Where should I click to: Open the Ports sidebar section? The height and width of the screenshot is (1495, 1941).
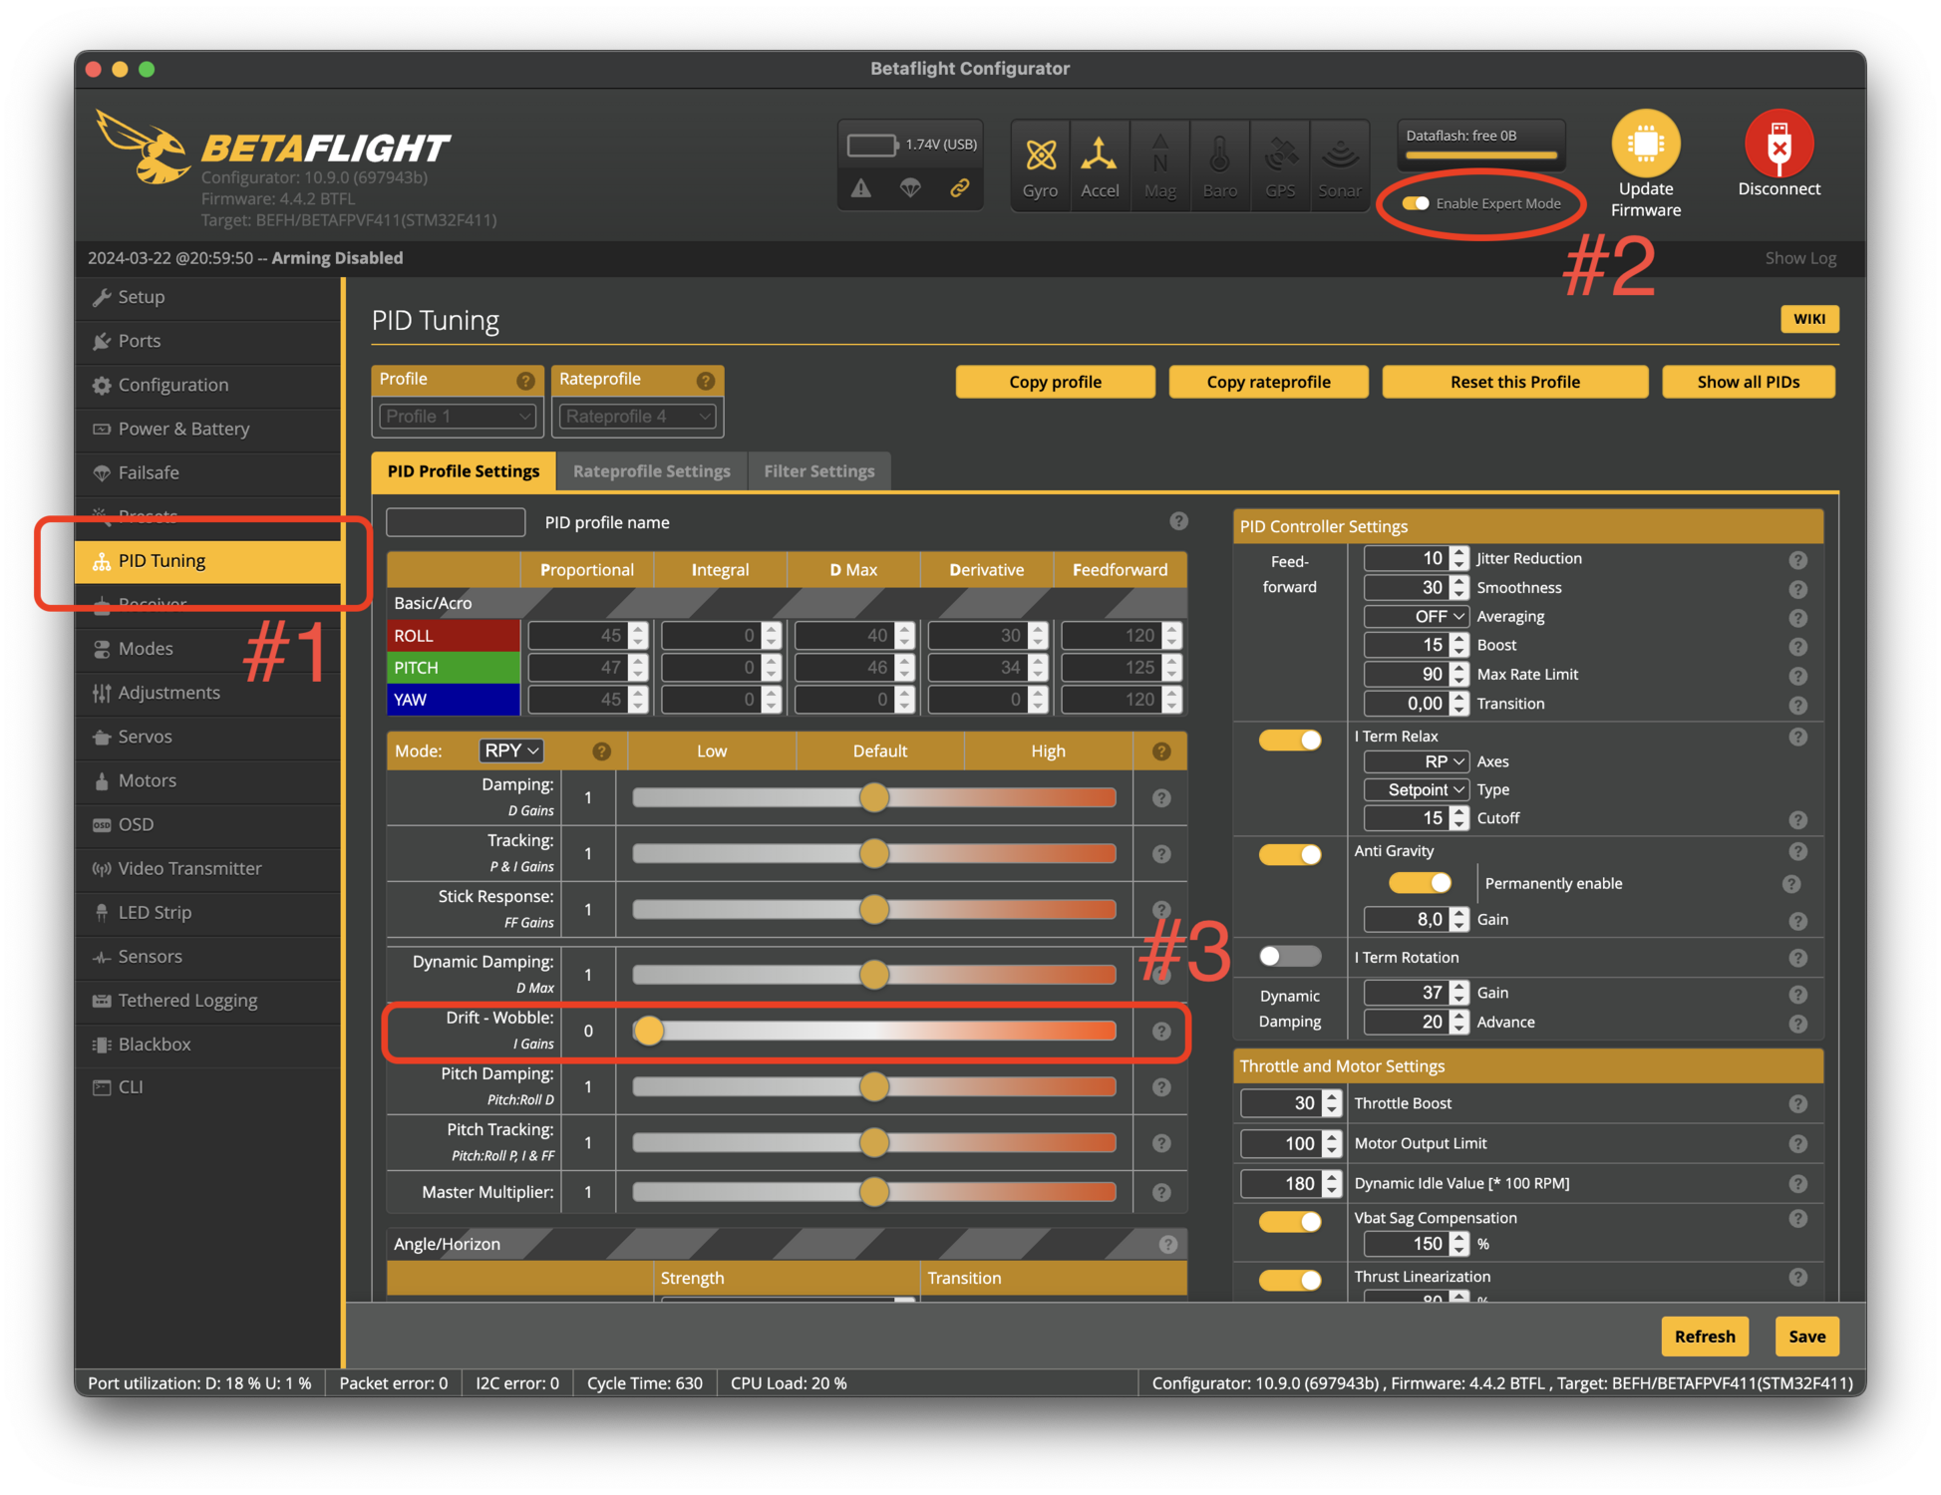point(208,341)
